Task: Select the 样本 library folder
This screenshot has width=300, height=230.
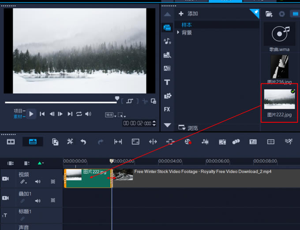Action: tap(187, 25)
